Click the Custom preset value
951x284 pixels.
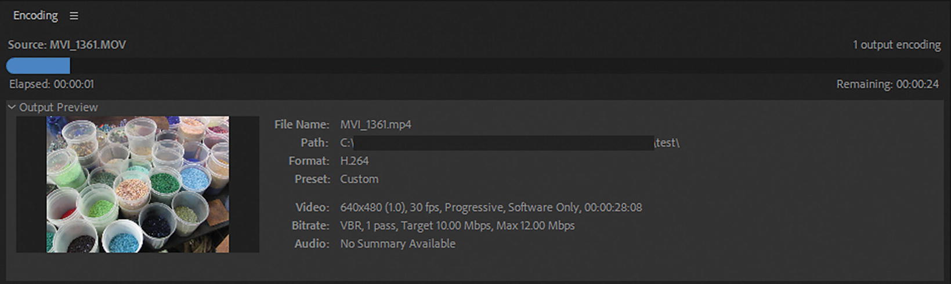click(359, 179)
